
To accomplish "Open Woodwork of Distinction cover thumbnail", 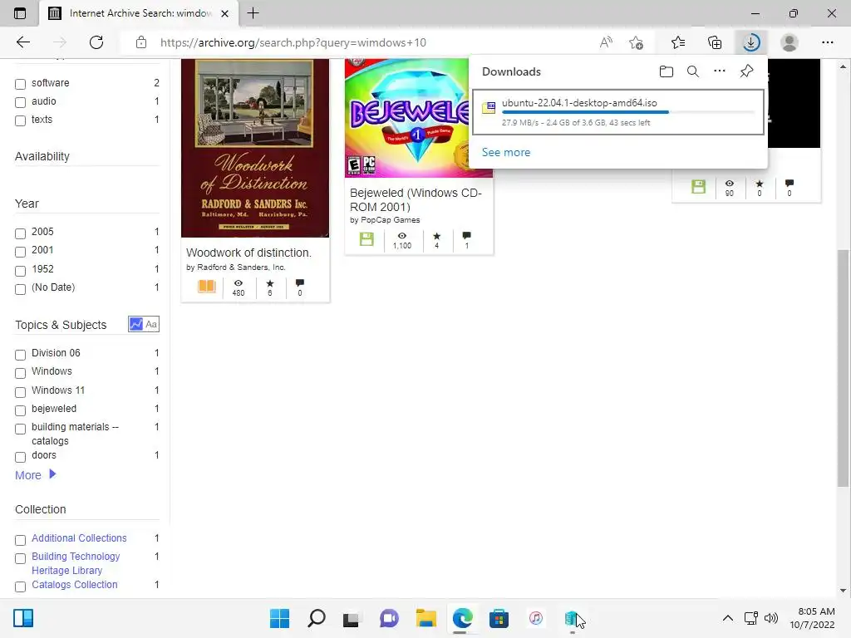I will click(255, 148).
